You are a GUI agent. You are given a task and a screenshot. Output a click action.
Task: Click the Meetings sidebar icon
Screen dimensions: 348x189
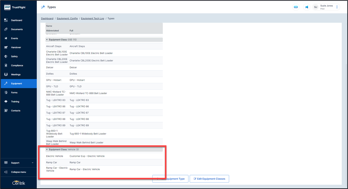(x=6, y=74)
